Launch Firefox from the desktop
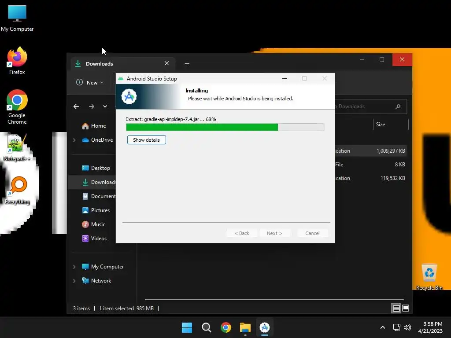This screenshot has width=451, height=338. [x=17, y=61]
